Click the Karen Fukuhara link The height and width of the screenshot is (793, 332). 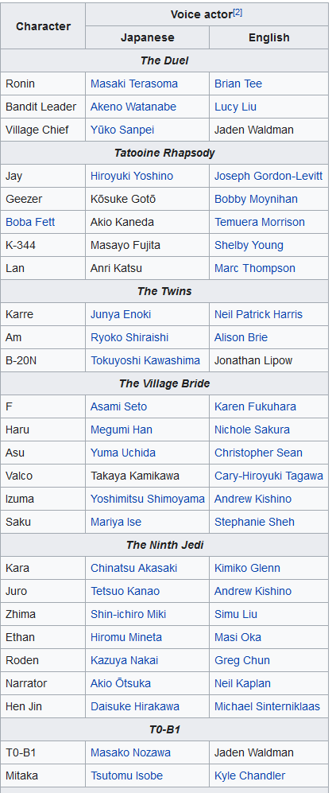(255, 406)
